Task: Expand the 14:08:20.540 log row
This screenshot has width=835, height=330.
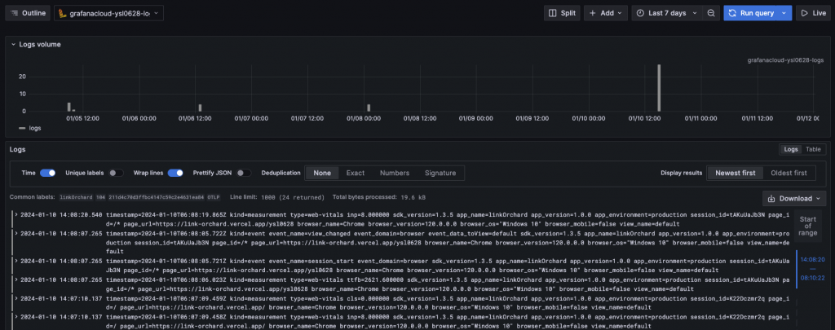Action: 16,214
